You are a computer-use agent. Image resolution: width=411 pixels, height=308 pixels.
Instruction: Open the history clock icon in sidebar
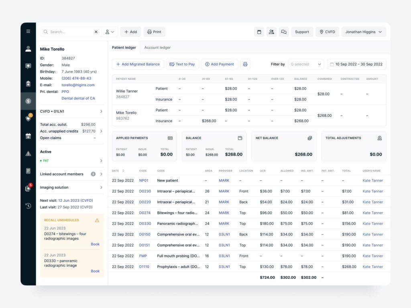28,206
